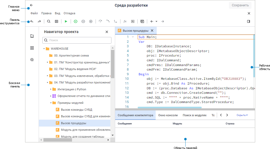Screen dimensions: 270x149
Task: Open the grid blocks sidebar icon
Action: coord(32,48)
